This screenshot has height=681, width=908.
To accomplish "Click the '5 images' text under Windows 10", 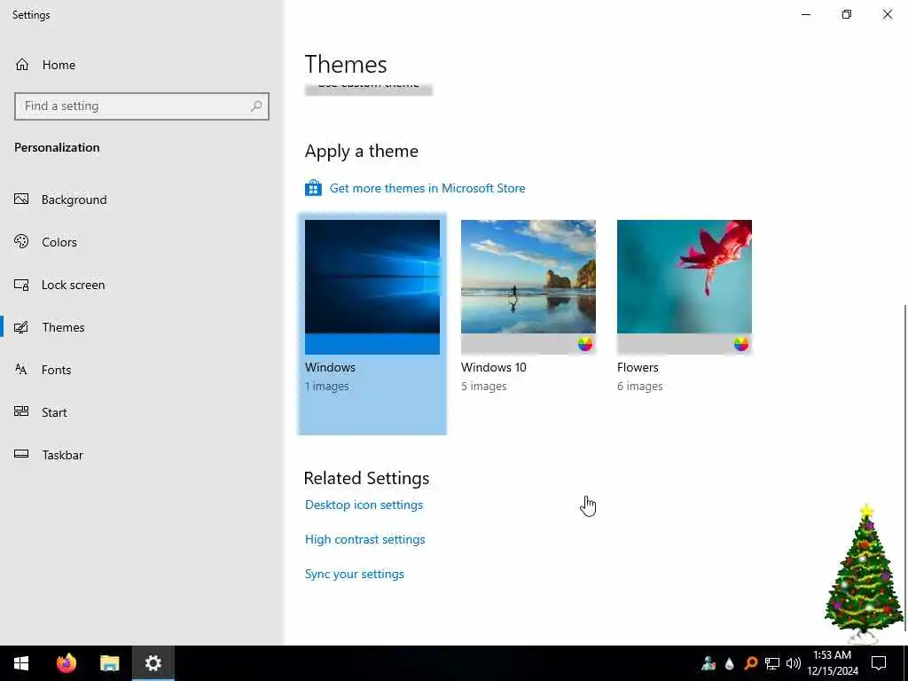I will pos(483,387).
